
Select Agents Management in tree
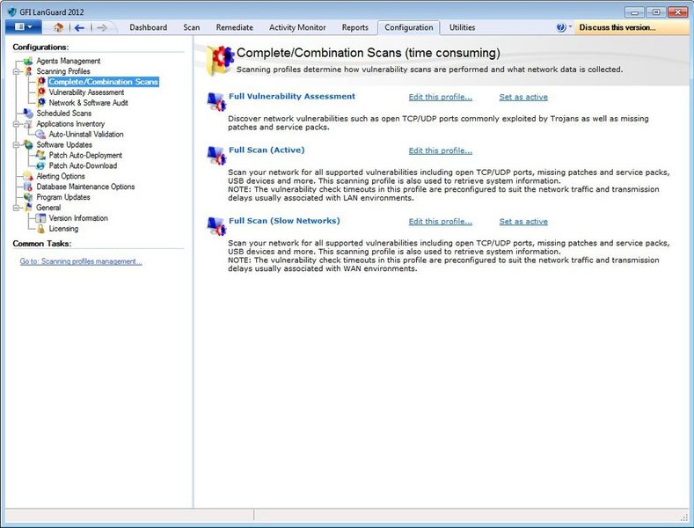click(x=68, y=61)
